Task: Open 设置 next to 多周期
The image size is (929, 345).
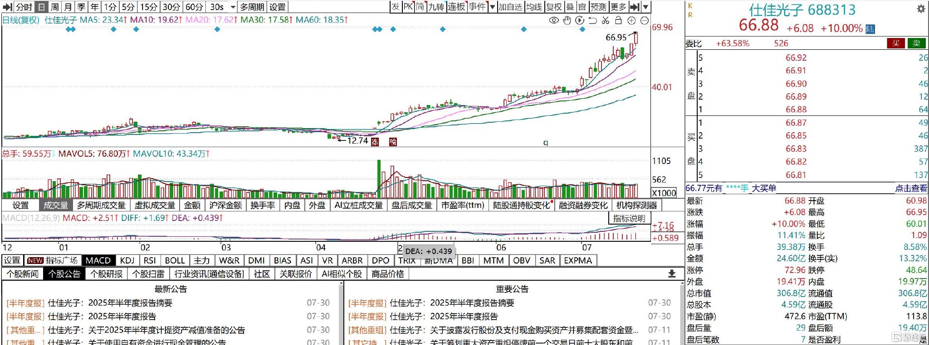Action: tap(277, 7)
